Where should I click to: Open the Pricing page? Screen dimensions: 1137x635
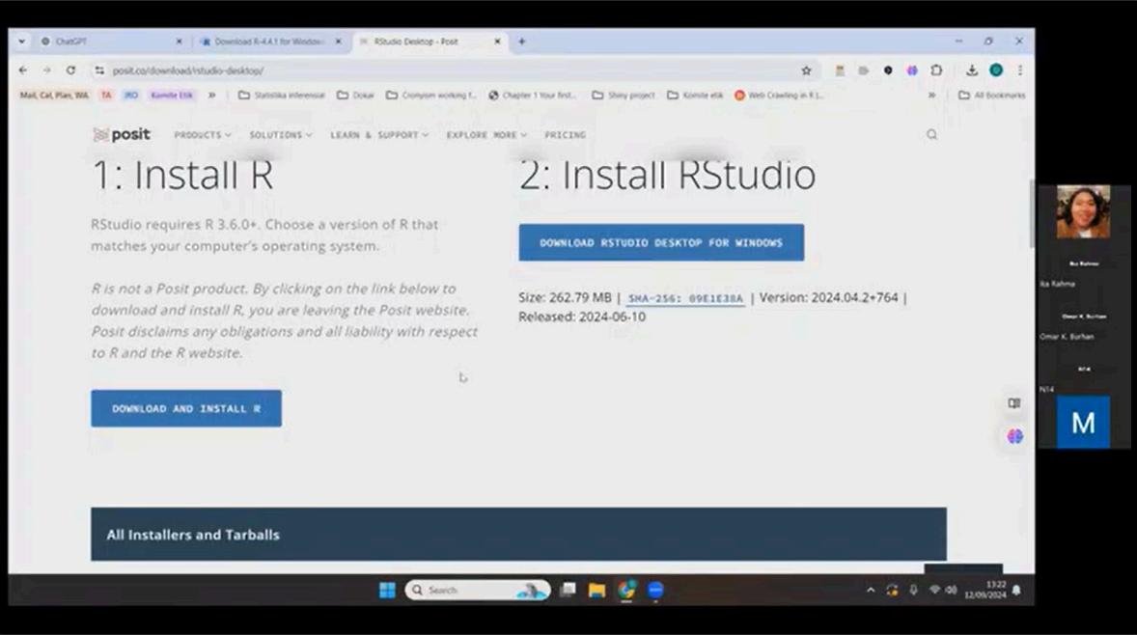(x=565, y=135)
